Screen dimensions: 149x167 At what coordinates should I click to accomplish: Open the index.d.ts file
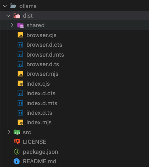click(x=39, y=113)
